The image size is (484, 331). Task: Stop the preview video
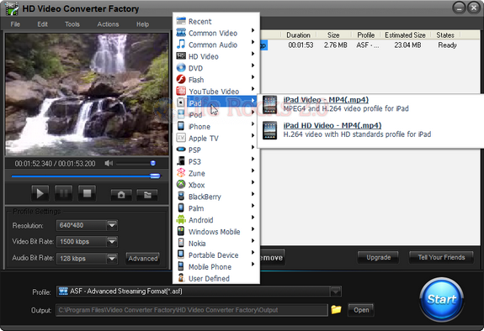click(x=87, y=193)
